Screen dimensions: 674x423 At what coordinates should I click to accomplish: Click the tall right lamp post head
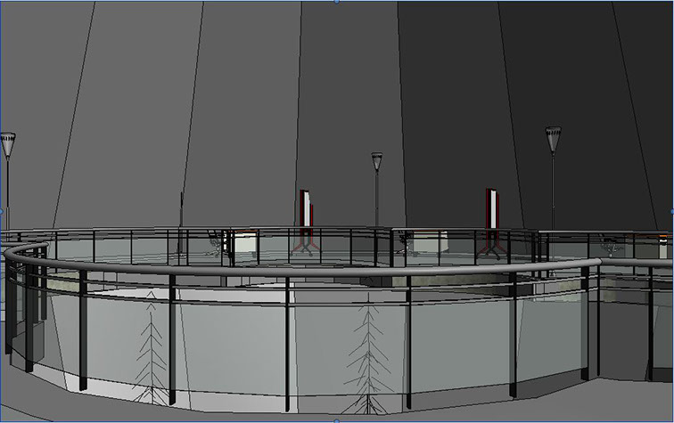(553, 138)
